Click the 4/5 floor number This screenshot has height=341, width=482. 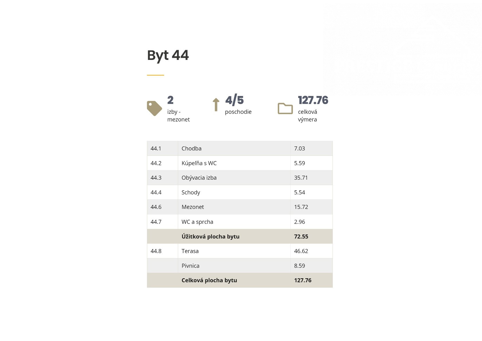pyautogui.click(x=234, y=100)
